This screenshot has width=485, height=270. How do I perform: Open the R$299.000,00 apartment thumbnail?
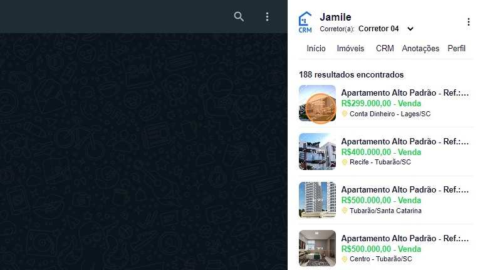click(318, 103)
